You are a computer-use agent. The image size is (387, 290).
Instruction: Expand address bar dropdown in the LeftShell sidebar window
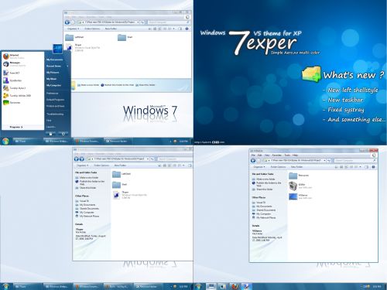[148, 159]
